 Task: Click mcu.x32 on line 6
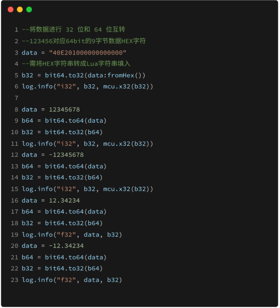pyautogui.click(x=117, y=86)
